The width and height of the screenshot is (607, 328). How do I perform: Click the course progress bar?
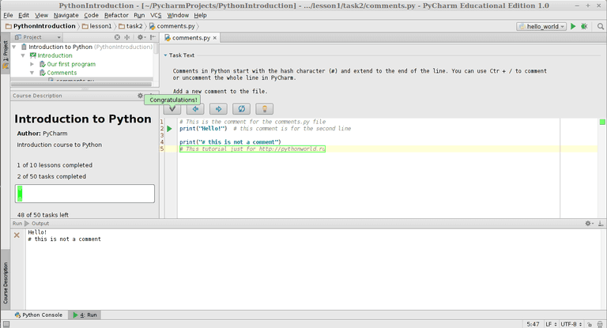85,193
